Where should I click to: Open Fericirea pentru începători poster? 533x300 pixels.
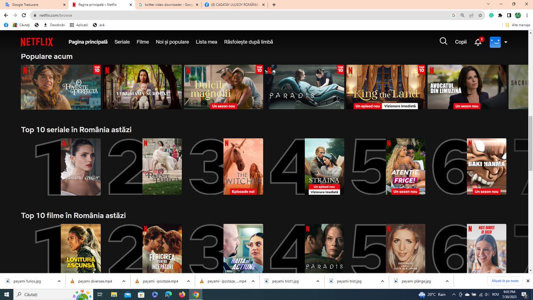click(162, 248)
